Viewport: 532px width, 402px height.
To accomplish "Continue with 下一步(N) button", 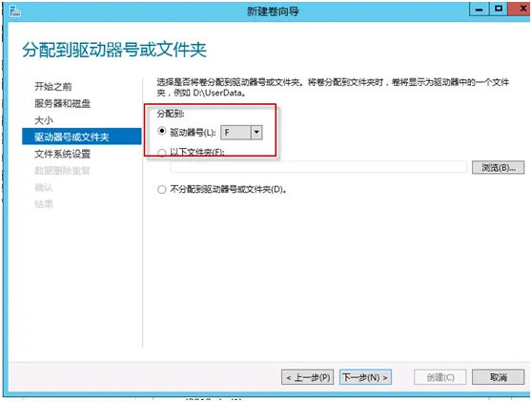I will tap(365, 377).
